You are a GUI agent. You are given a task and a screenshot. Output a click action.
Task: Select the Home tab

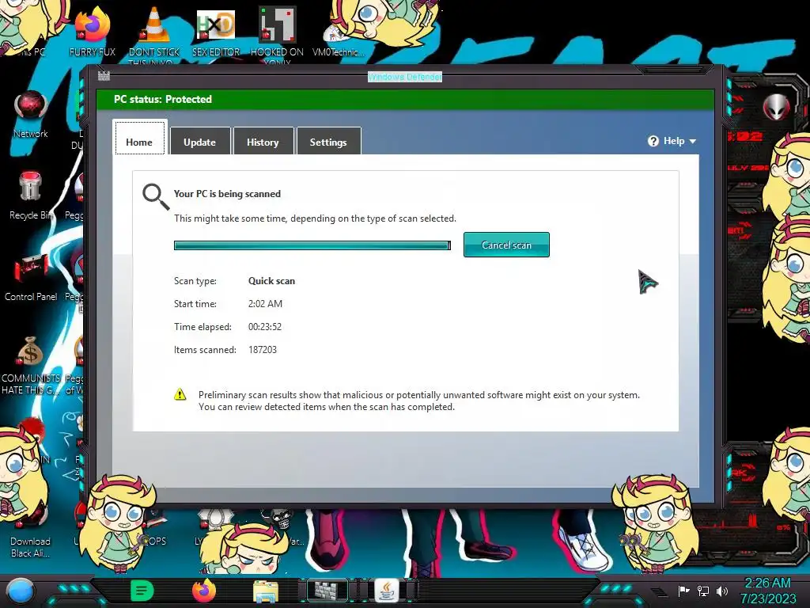click(x=139, y=139)
